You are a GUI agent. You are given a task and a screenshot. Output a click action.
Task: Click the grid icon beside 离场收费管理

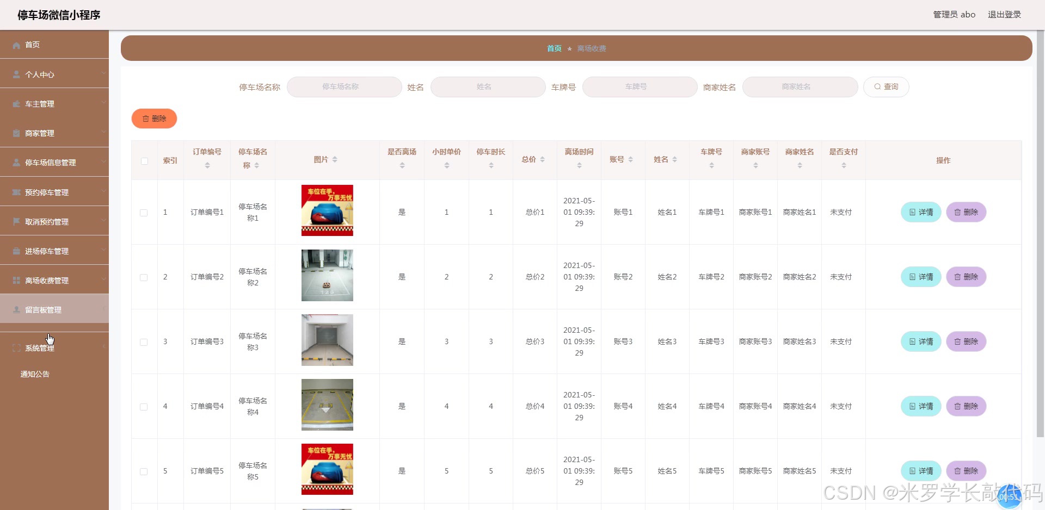click(16, 281)
